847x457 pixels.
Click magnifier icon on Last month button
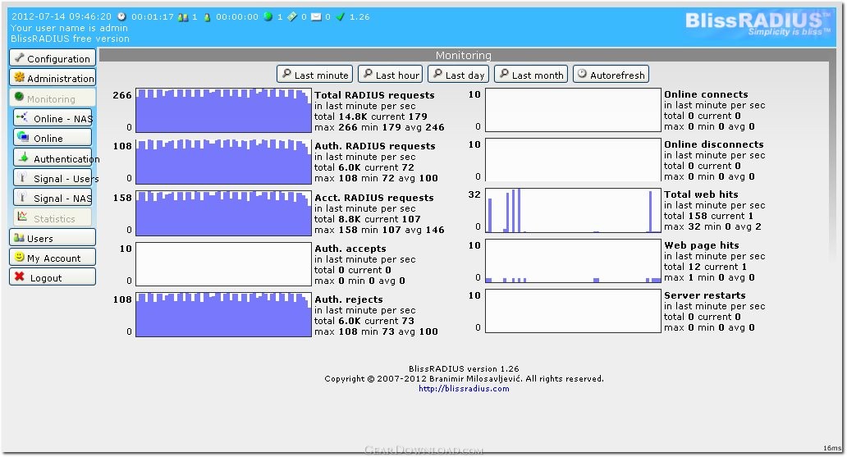[x=504, y=74]
